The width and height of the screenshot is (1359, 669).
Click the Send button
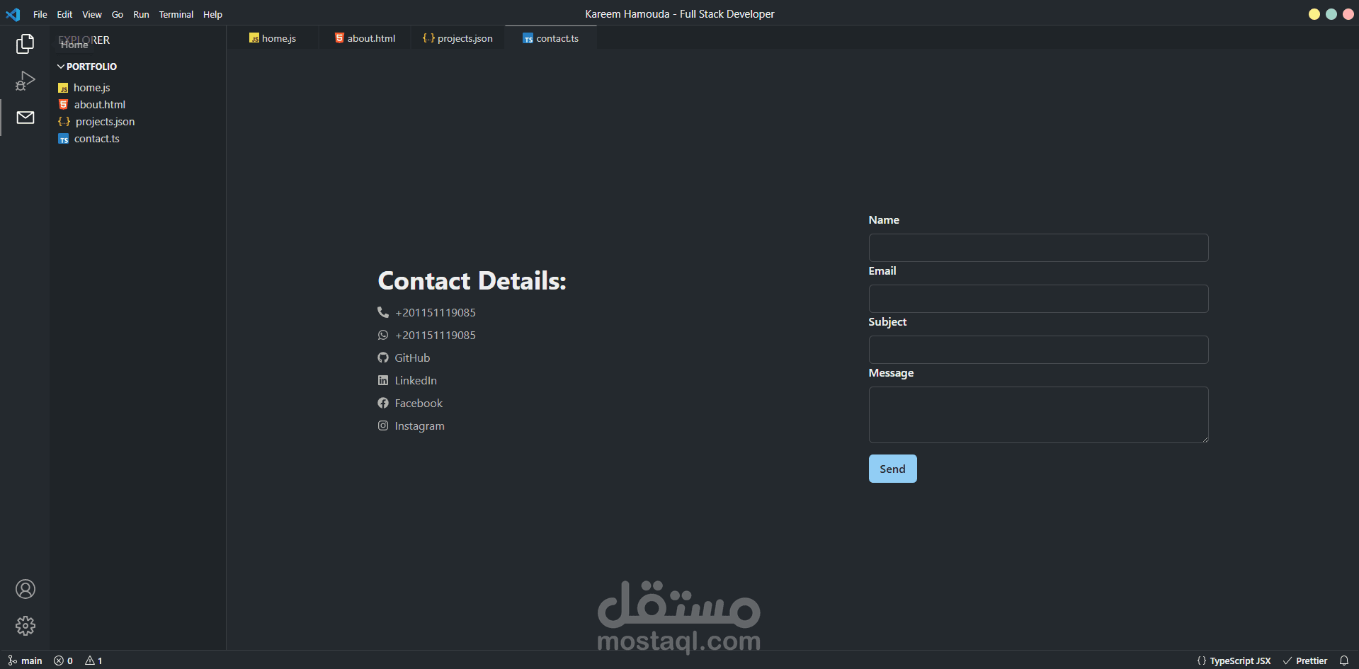892,469
